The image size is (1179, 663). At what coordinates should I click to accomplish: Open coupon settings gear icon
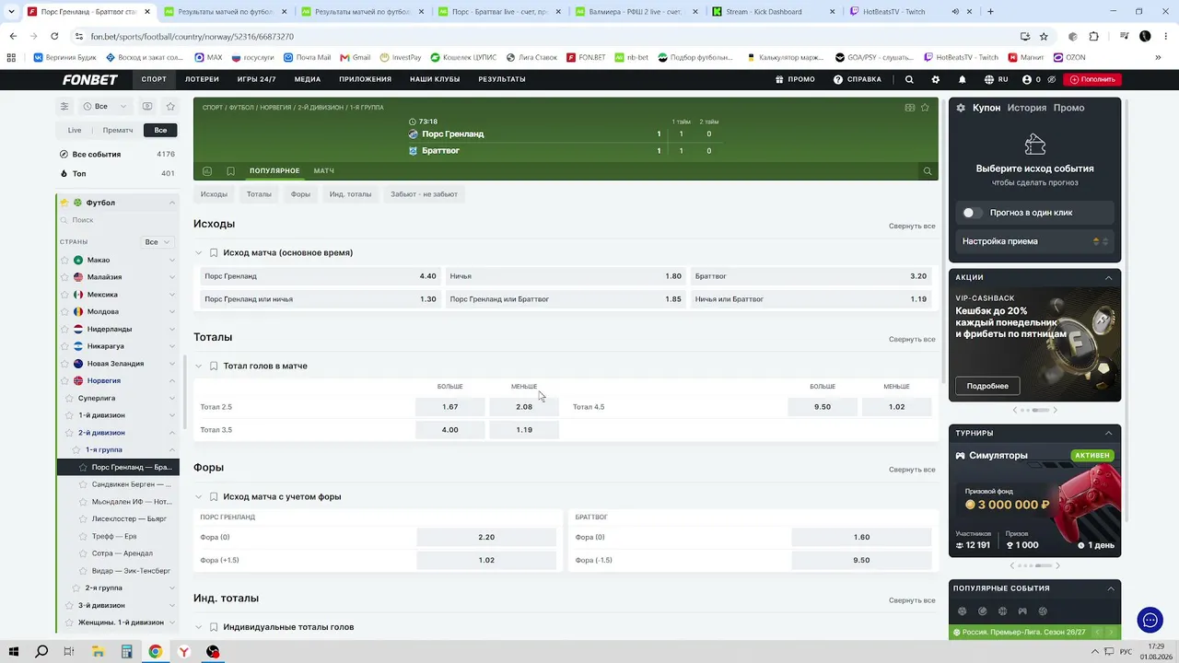pyautogui.click(x=961, y=108)
